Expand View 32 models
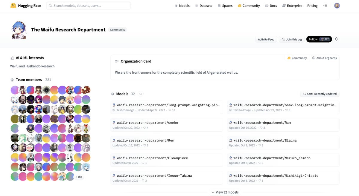The height and width of the screenshot is (196, 359). point(225,192)
